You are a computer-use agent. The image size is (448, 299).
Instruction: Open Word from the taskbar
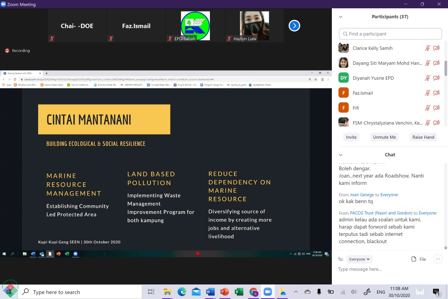[210, 292]
